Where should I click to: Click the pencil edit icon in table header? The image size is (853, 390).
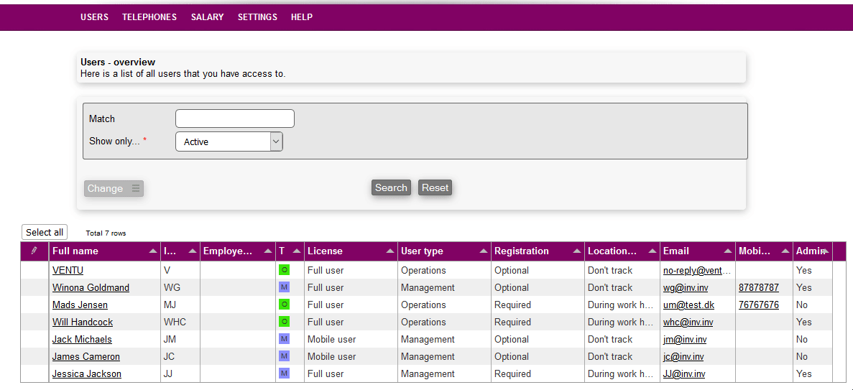(34, 251)
